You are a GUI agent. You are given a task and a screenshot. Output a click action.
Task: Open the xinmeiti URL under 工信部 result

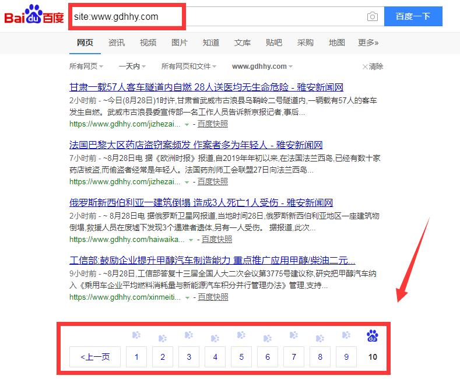click(x=125, y=297)
